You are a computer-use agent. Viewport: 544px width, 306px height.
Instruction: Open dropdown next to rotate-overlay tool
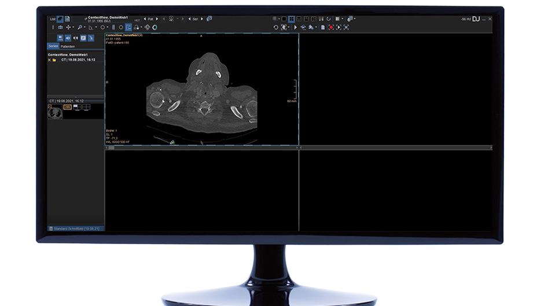141,27
